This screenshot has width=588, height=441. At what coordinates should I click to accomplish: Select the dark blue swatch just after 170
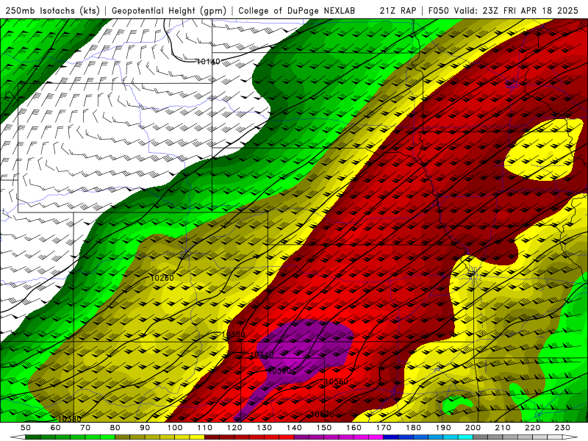coord(391,437)
